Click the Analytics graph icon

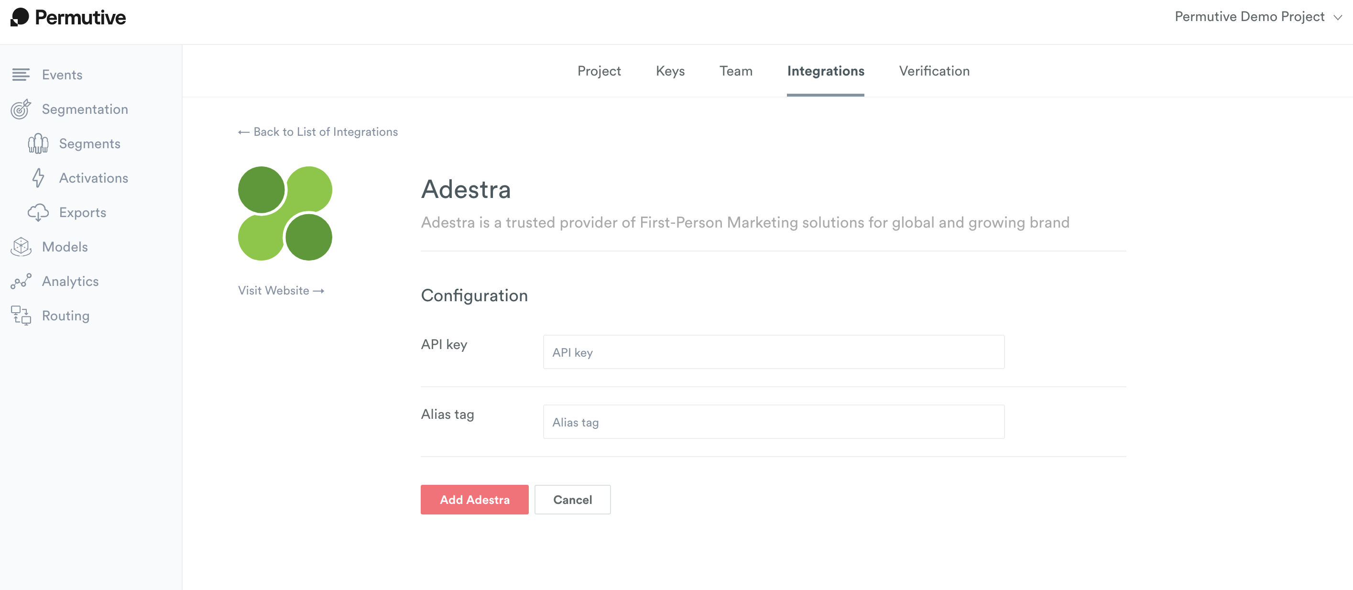point(21,281)
